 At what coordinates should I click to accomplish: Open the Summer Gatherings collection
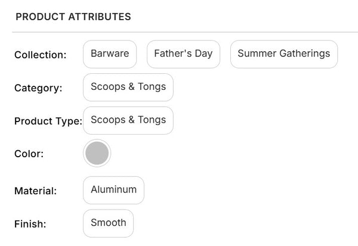coord(283,54)
